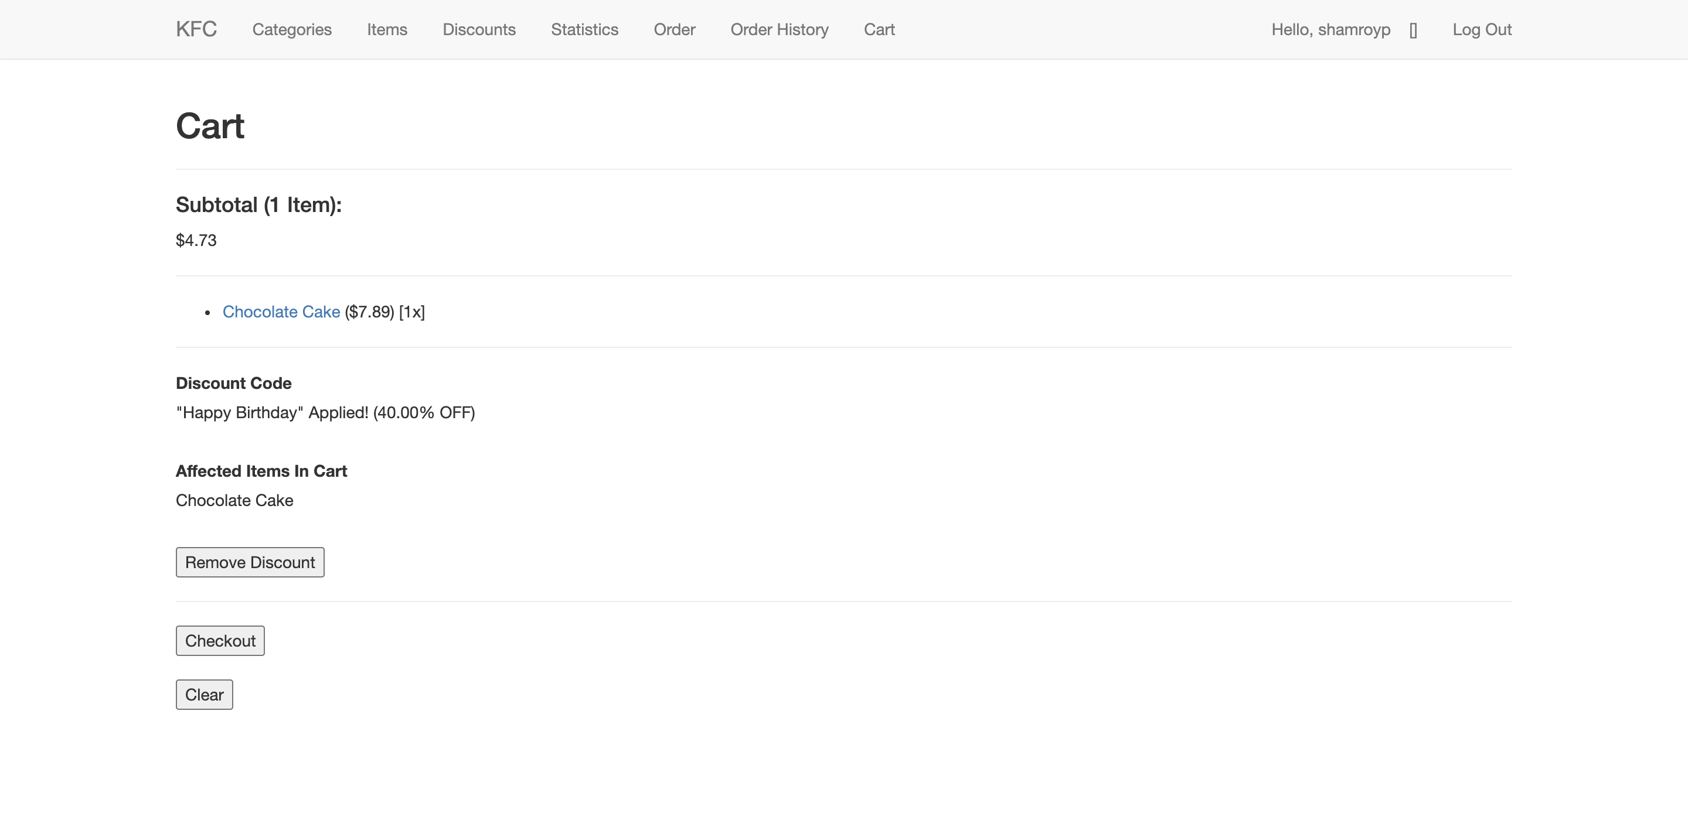Click the small icon beside username
Image resolution: width=1688 pixels, height=827 pixels.
1414,31
